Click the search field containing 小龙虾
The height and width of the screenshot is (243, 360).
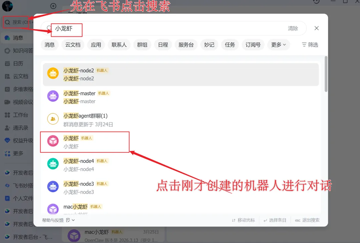coord(174,28)
